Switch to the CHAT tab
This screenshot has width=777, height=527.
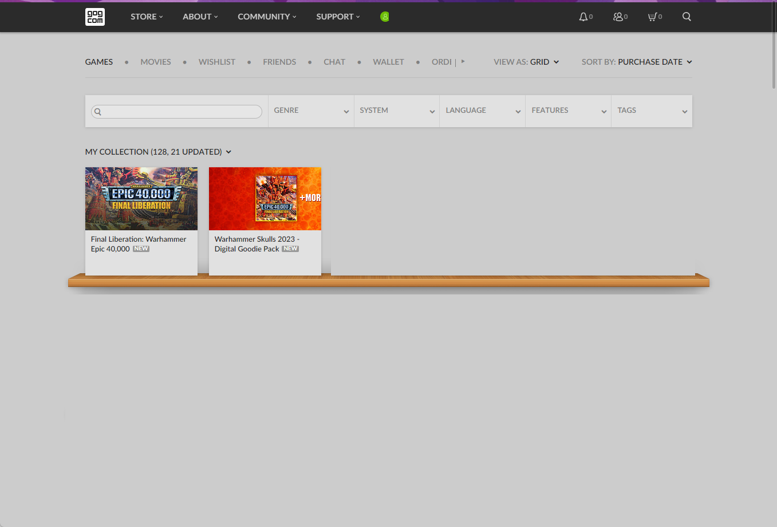[334, 62]
